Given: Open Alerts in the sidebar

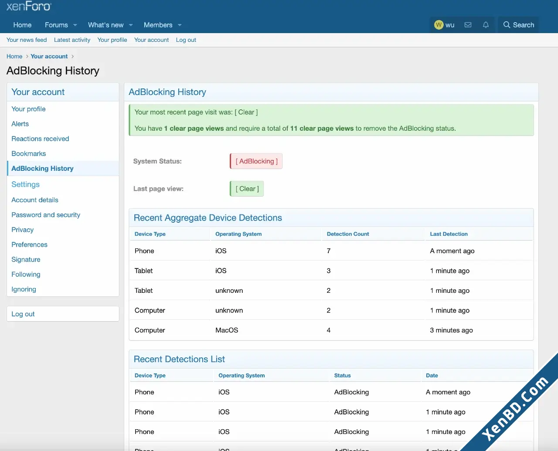Looking at the screenshot, I should (x=63, y=124).
